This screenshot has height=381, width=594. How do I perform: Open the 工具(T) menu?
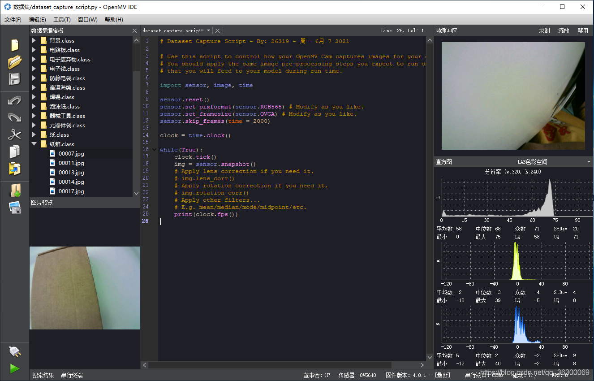[x=62, y=20]
